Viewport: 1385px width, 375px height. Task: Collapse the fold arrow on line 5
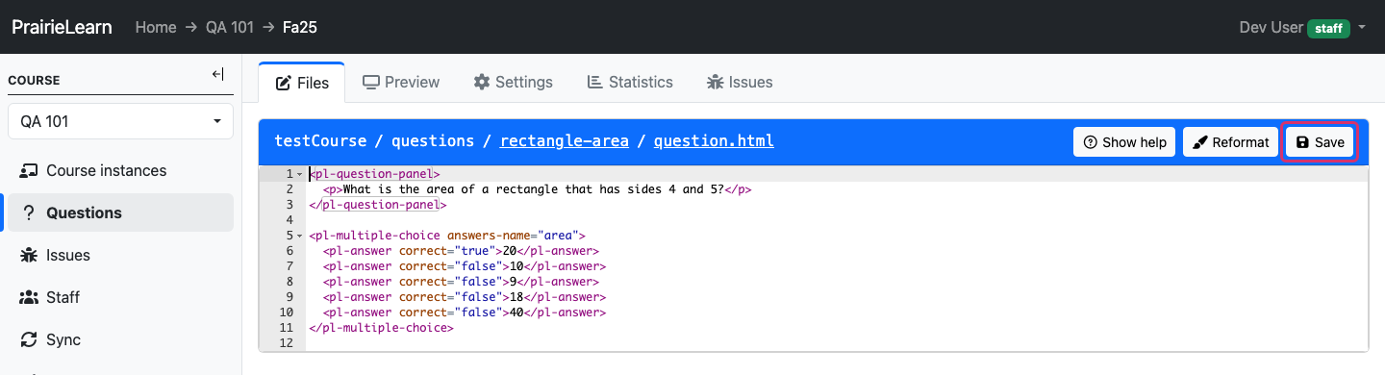[x=300, y=236]
